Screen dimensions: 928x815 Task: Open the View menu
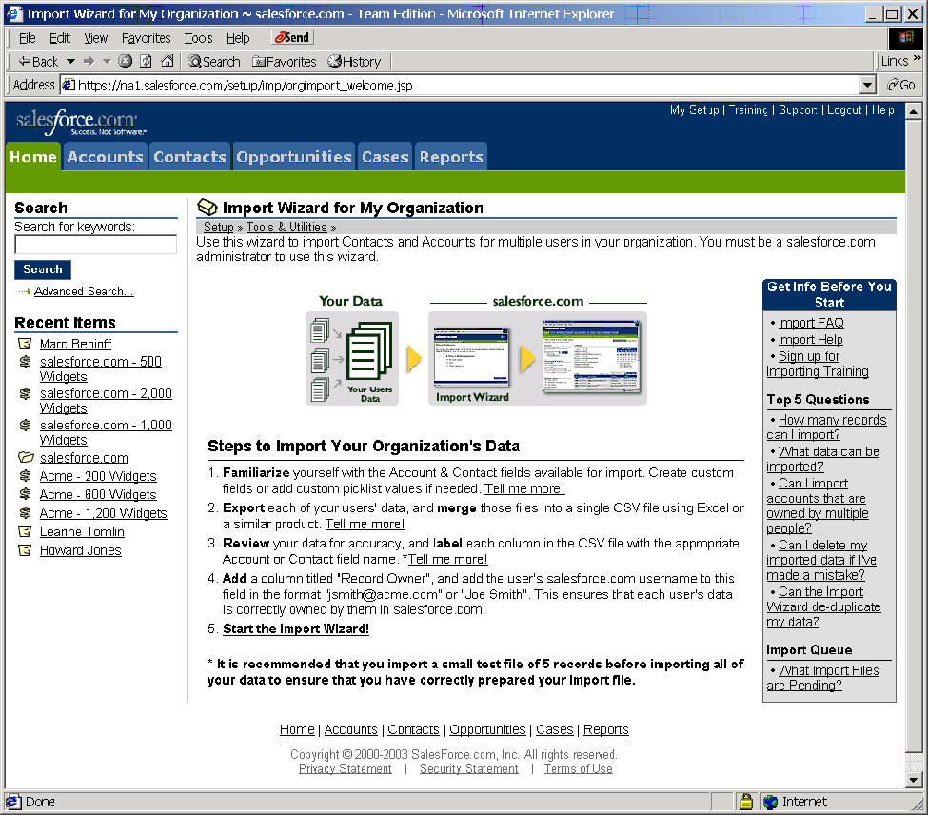point(96,38)
